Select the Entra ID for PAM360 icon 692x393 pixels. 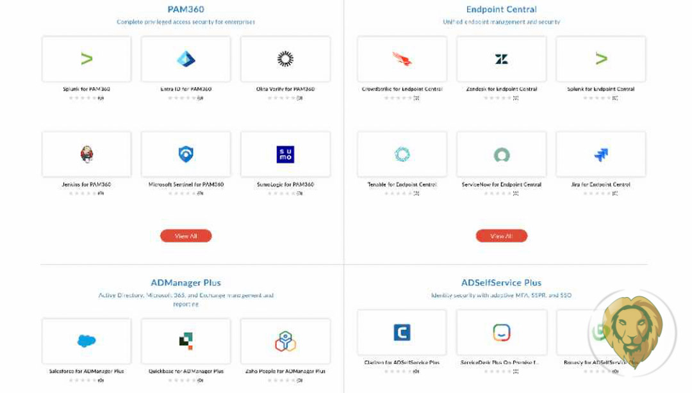[186, 59]
